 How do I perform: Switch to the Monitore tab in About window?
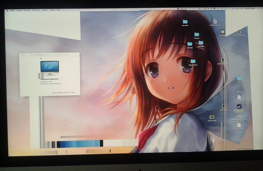point(40,55)
